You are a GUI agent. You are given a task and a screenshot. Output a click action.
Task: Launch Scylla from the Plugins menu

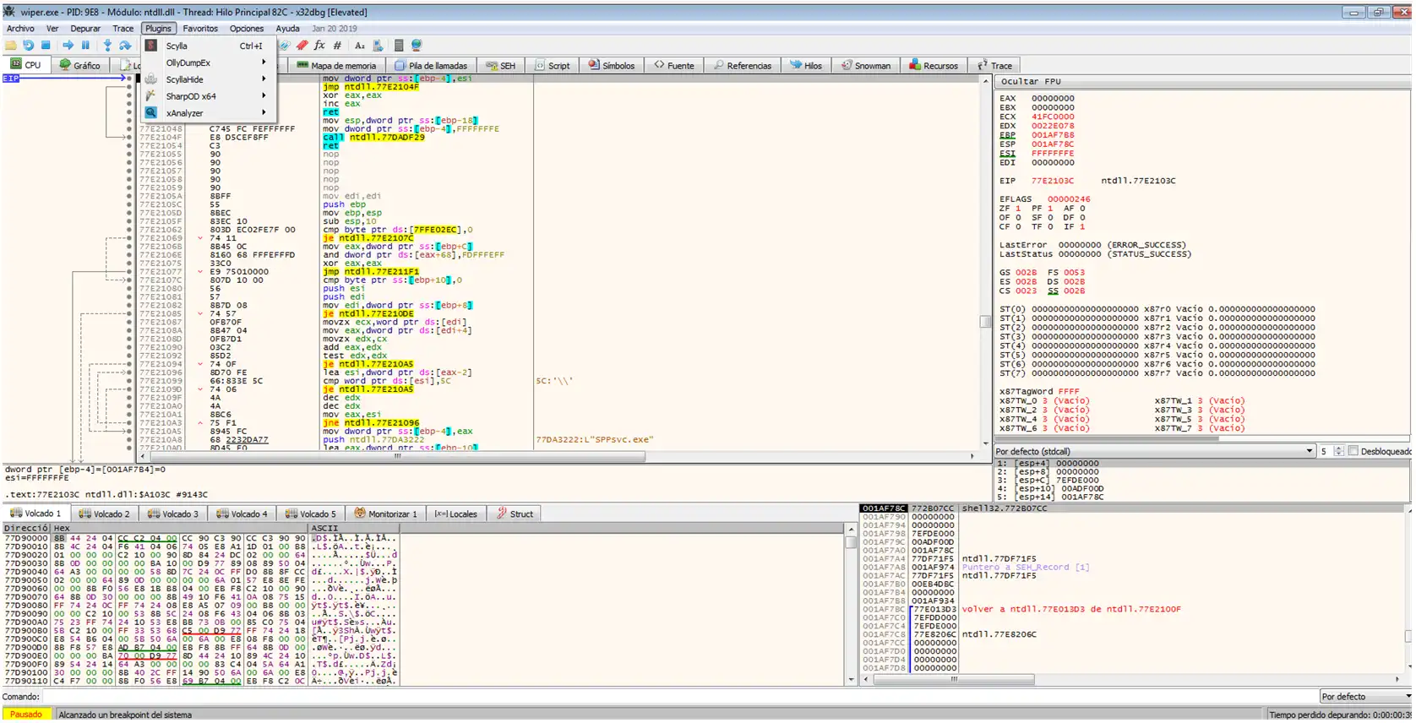(209, 46)
